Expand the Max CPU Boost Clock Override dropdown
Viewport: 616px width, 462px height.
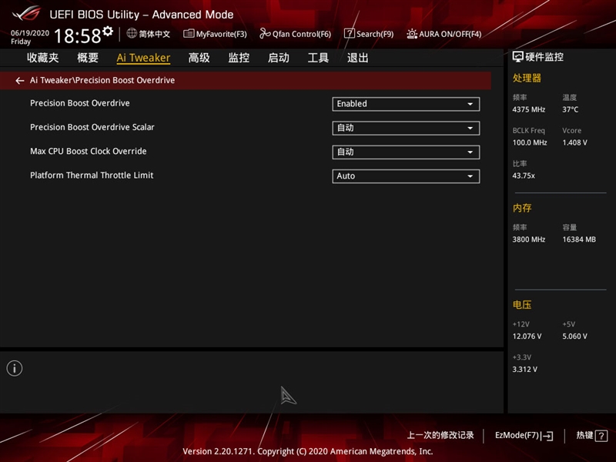click(406, 151)
